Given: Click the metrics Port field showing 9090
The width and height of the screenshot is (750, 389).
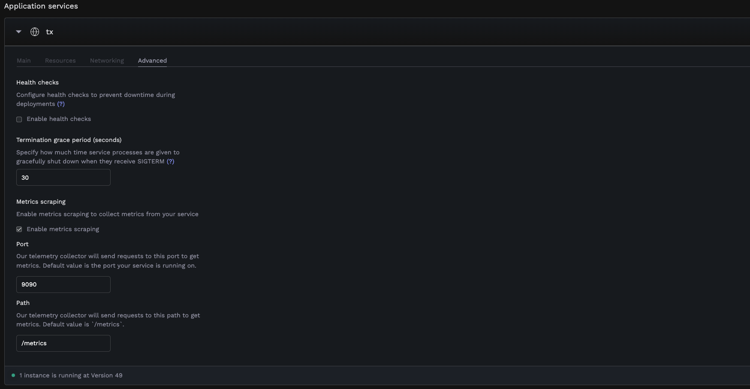Looking at the screenshot, I should tap(63, 284).
